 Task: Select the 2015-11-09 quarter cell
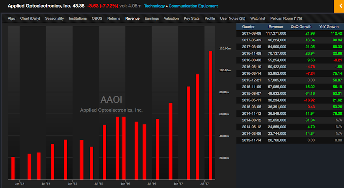point(252,87)
